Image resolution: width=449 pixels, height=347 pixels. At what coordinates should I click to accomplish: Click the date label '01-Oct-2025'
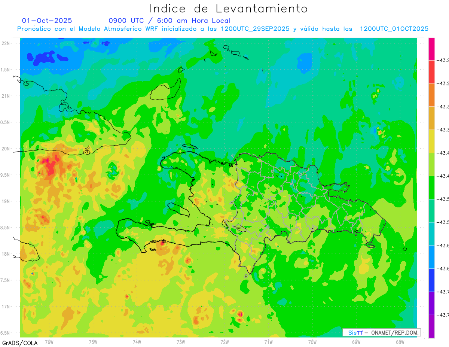coord(47,21)
